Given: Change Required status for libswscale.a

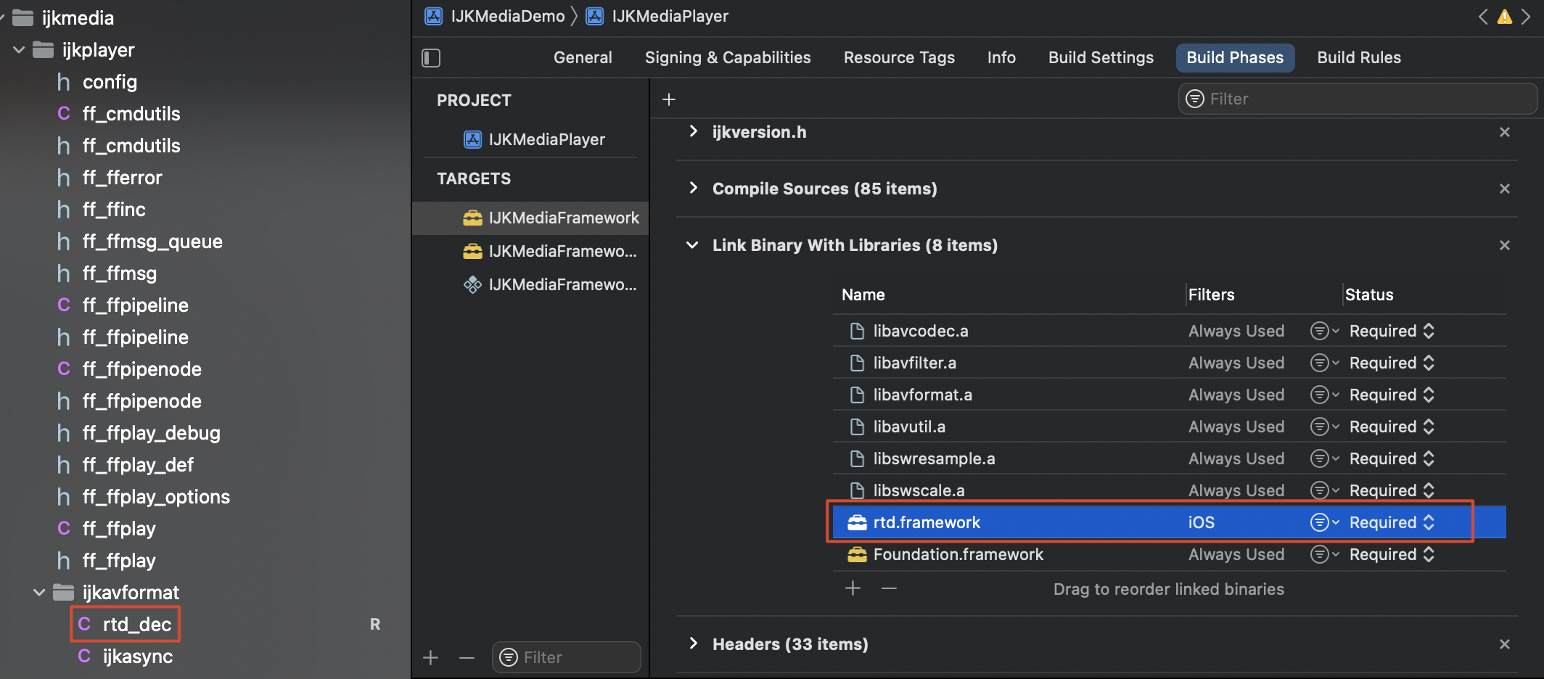Looking at the screenshot, I should pos(1392,490).
